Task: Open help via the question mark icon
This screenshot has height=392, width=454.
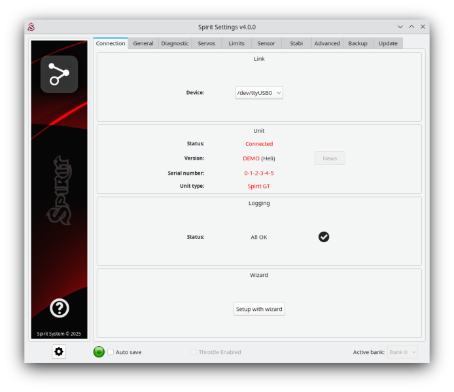Action: tap(59, 308)
